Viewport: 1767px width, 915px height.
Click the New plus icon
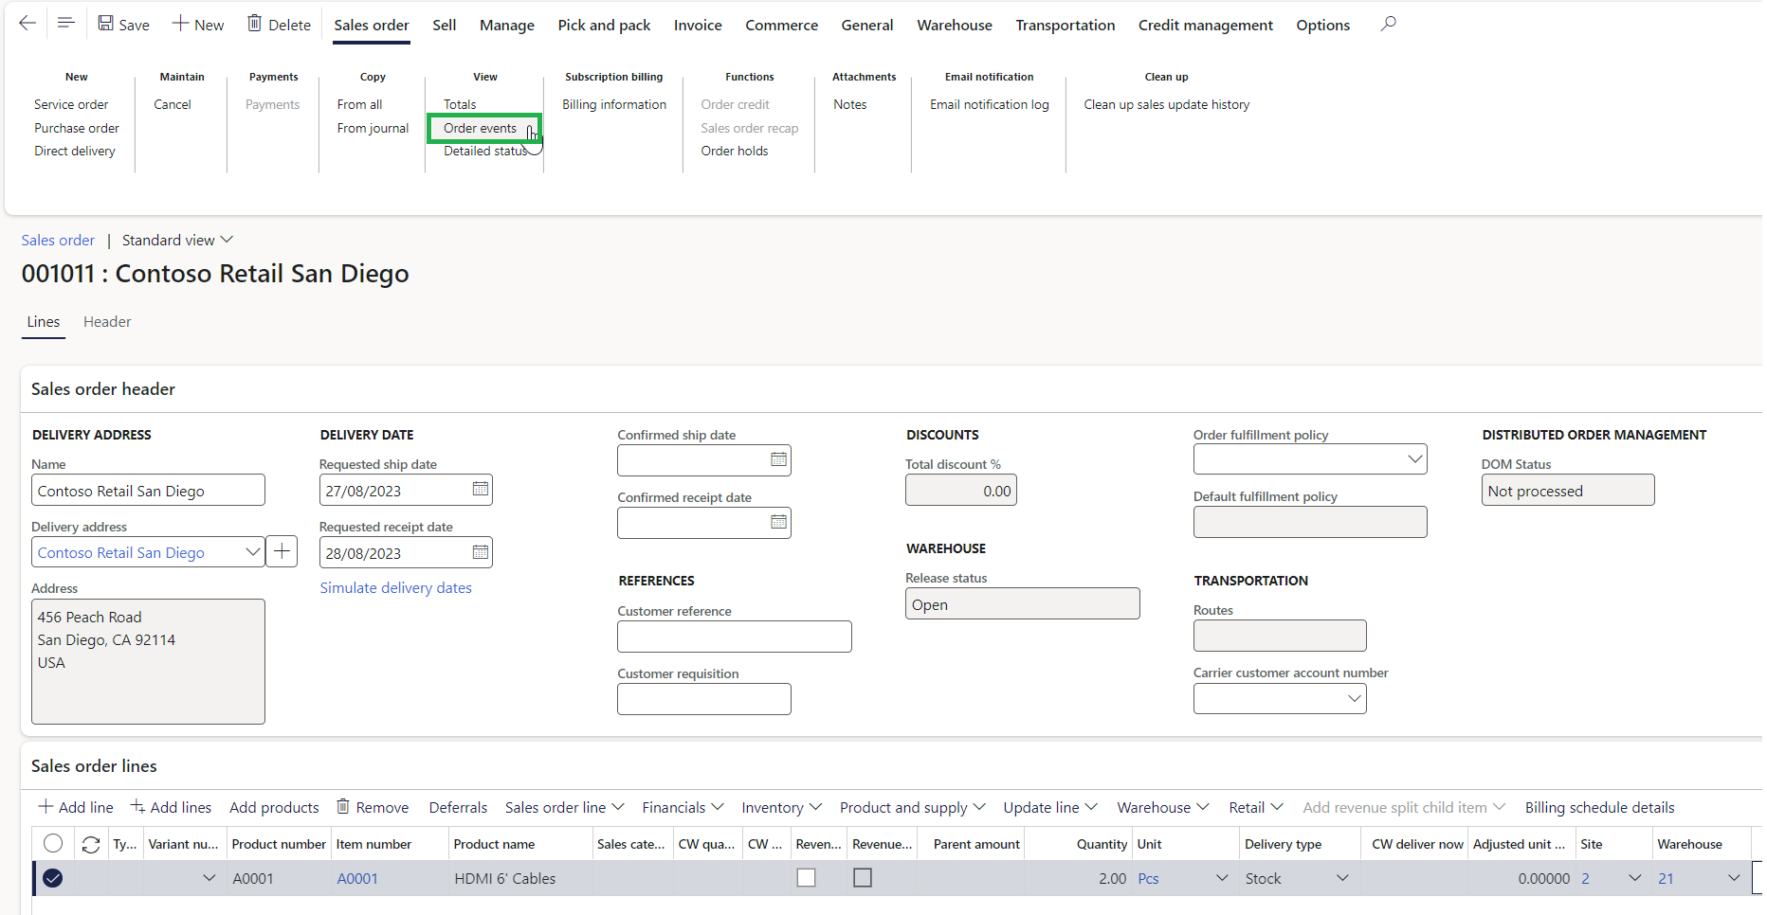click(178, 23)
